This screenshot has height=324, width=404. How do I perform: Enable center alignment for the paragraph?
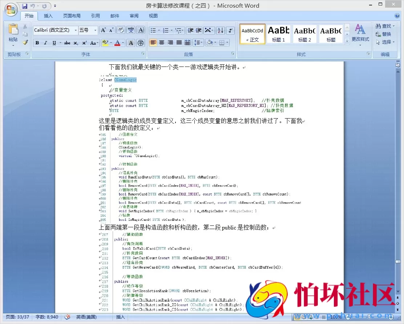coord(162,42)
